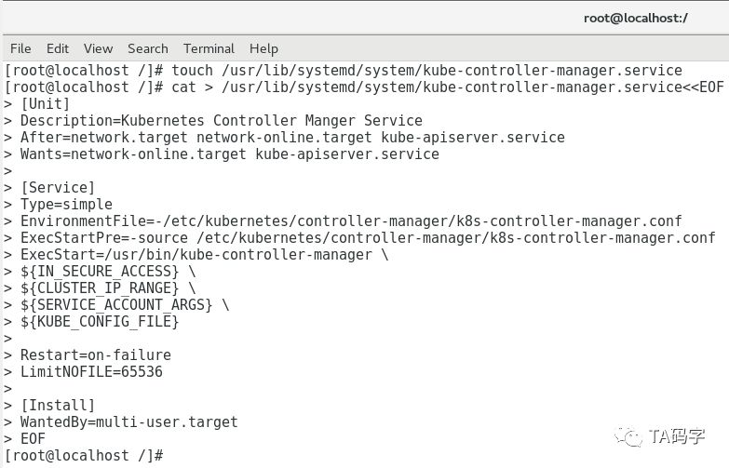
Task: Click the Restart=on-failure line
Action: 96,354
